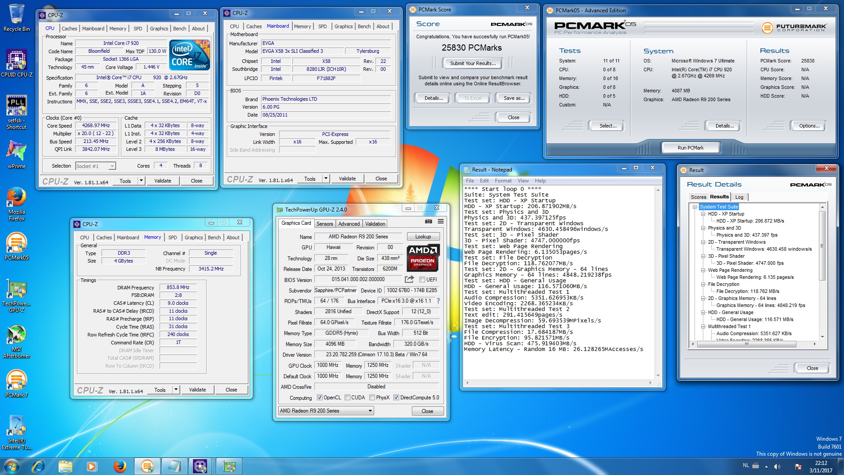Select the Intel Extreme Tuning desktop icon
The image size is (844, 475).
pos(17,433)
